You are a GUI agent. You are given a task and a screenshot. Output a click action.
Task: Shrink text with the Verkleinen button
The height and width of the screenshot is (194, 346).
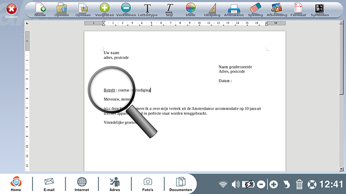(x=126, y=10)
